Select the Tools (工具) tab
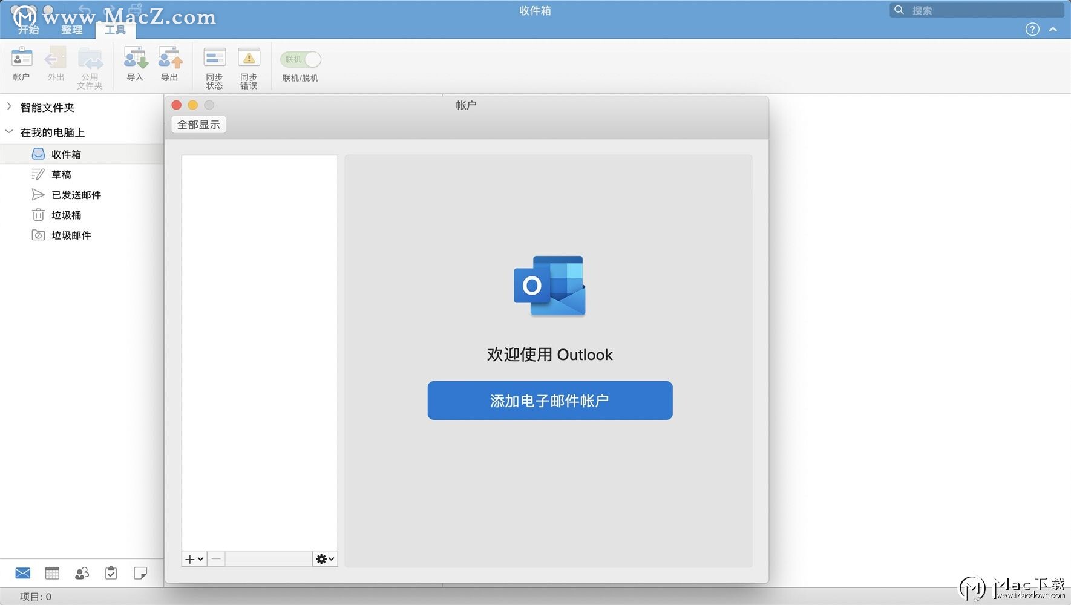The width and height of the screenshot is (1071, 605). (115, 30)
